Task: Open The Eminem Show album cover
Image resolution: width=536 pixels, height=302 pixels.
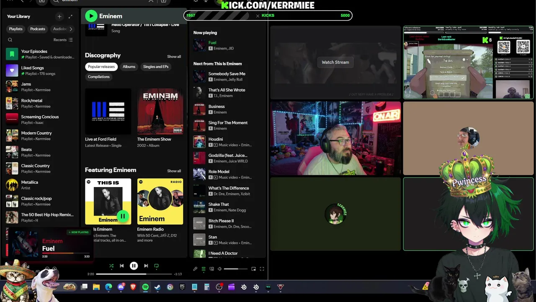Action: (x=160, y=111)
